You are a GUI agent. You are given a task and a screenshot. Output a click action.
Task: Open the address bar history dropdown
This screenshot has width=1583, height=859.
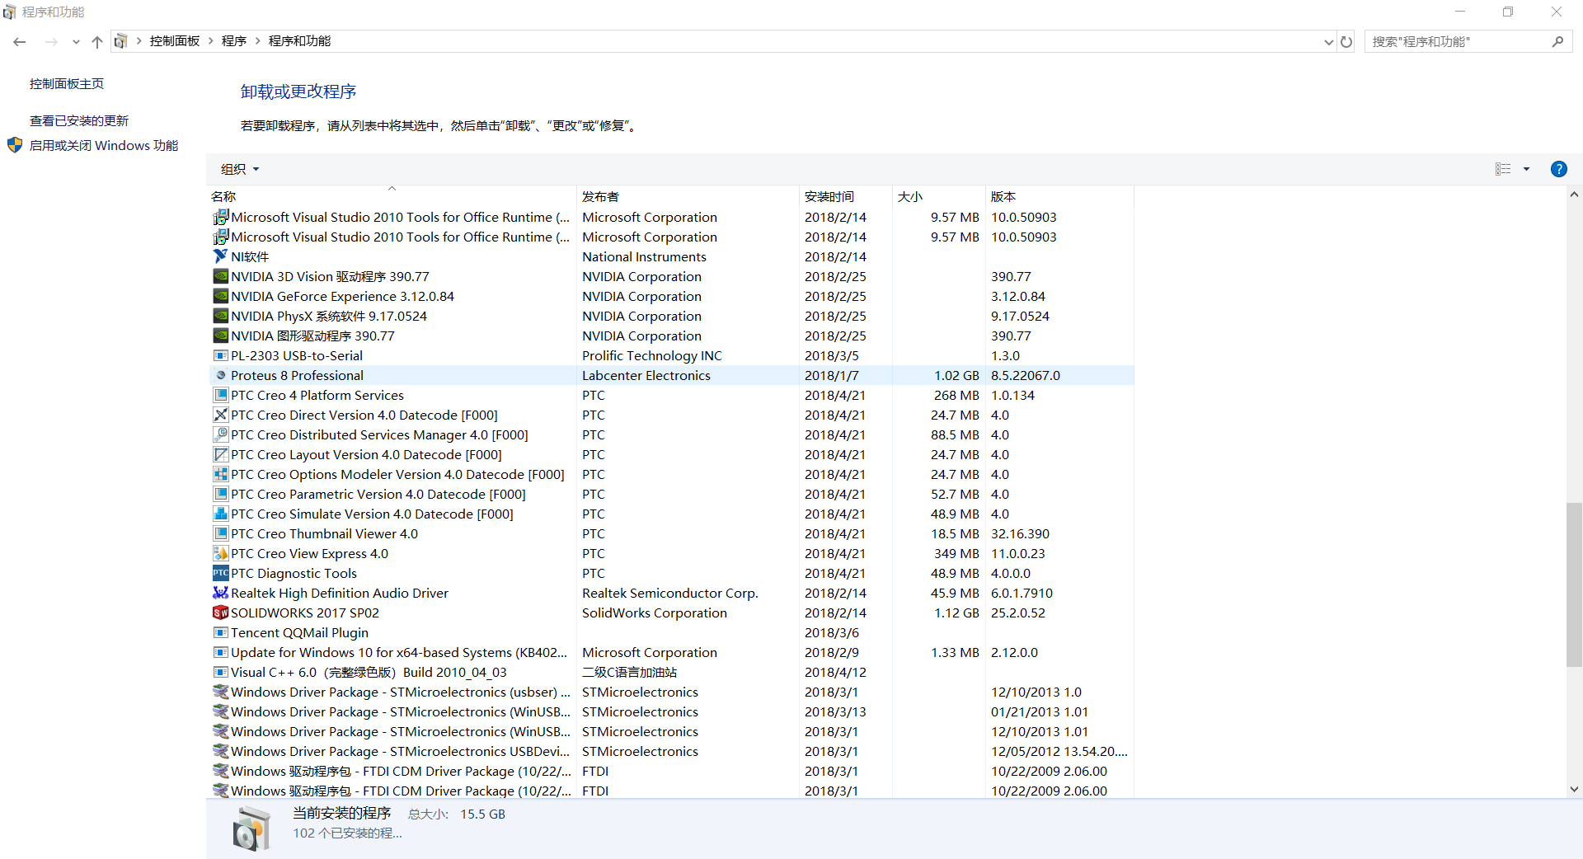[1328, 41]
